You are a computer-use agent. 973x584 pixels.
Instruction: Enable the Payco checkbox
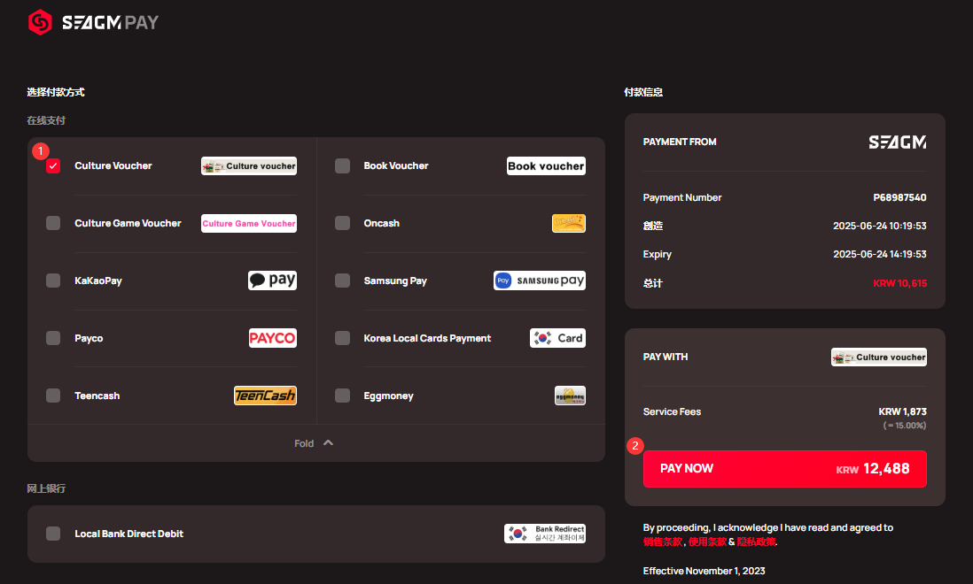click(53, 338)
